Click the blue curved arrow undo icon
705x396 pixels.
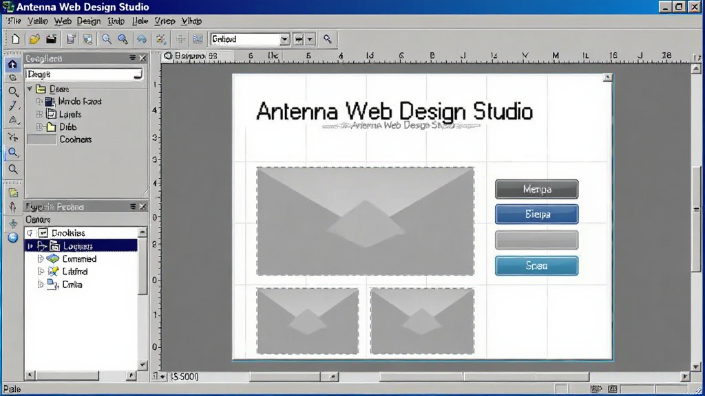142,39
